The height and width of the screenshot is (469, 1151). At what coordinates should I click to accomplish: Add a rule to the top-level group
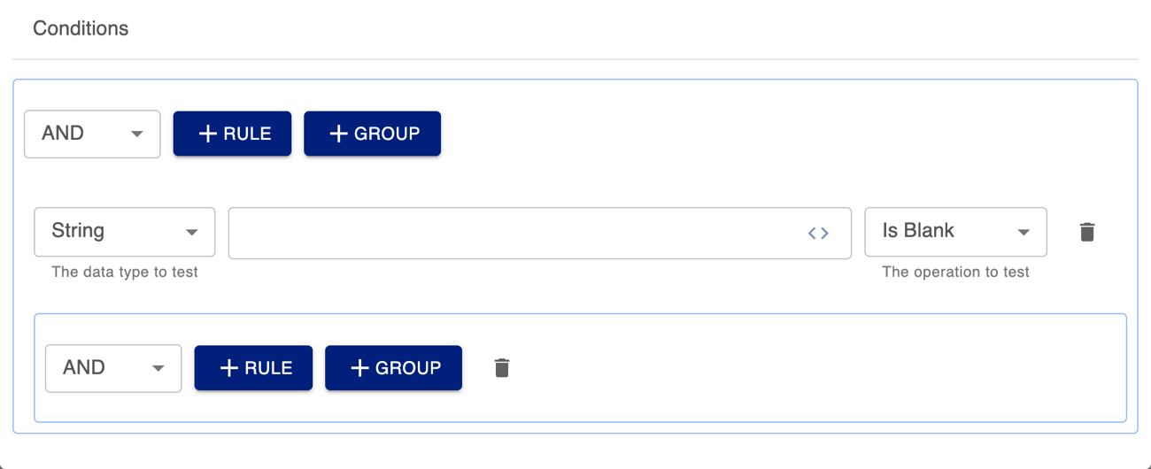232,134
